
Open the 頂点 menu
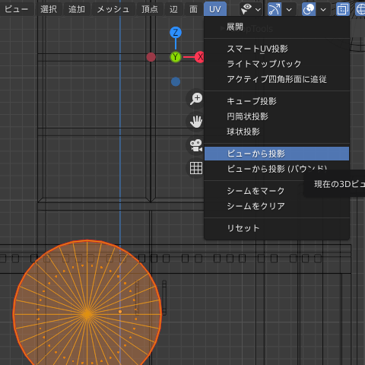tap(150, 9)
